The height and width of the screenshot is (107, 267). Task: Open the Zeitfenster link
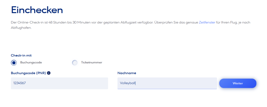click(x=207, y=22)
